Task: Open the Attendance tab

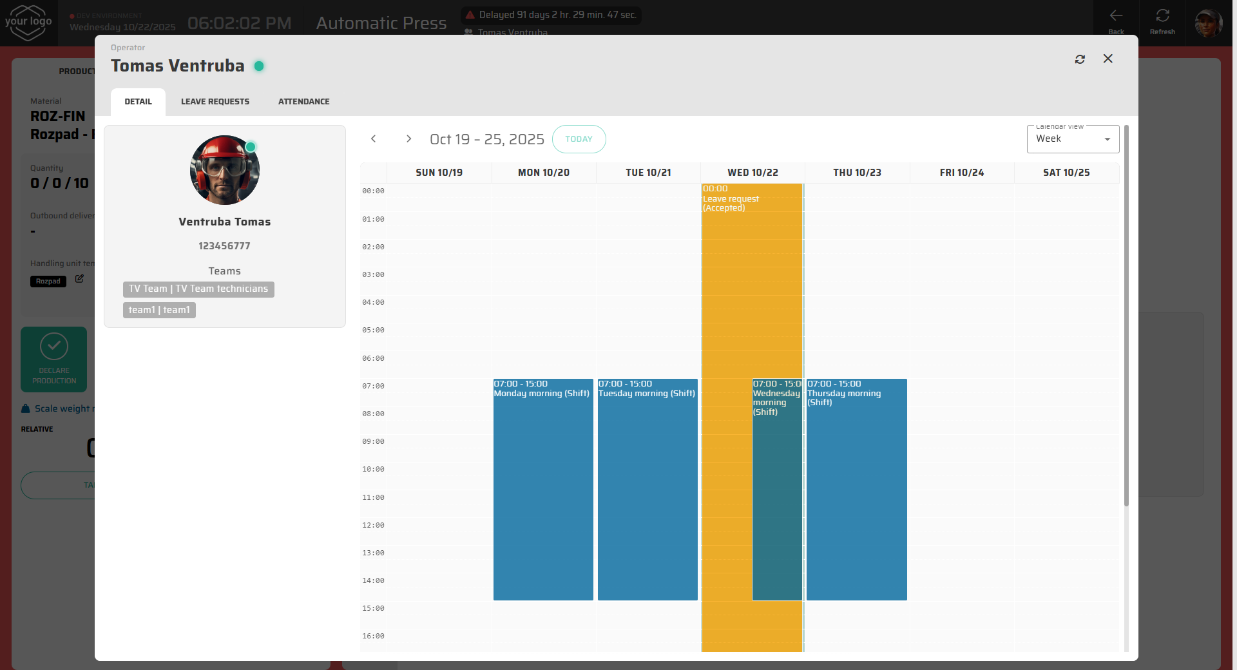Action: click(303, 102)
